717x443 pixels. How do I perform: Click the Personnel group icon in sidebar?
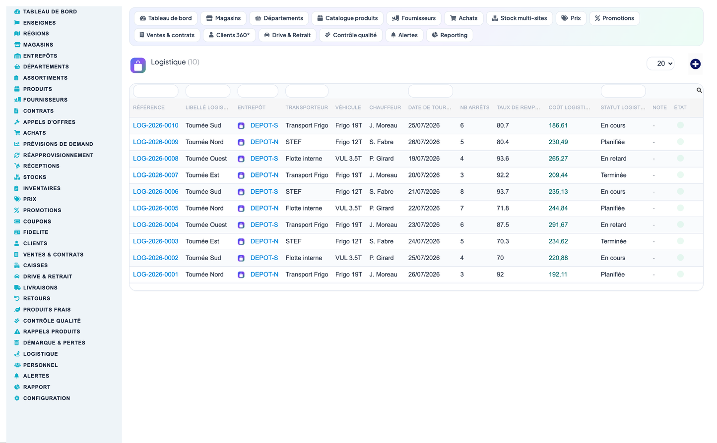(x=17, y=365)
